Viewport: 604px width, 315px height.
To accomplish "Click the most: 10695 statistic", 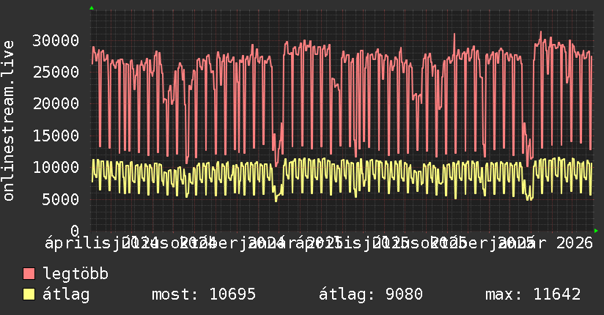I will pos(204,294).
